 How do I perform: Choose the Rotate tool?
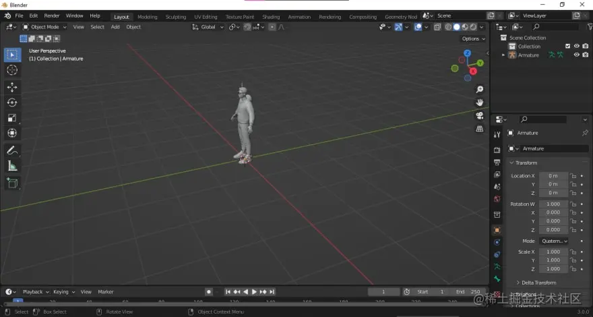[x=12, y=103]
